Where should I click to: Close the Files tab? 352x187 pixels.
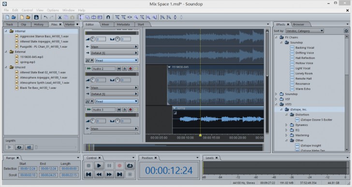pyautogui.click(x=60, y=25)
